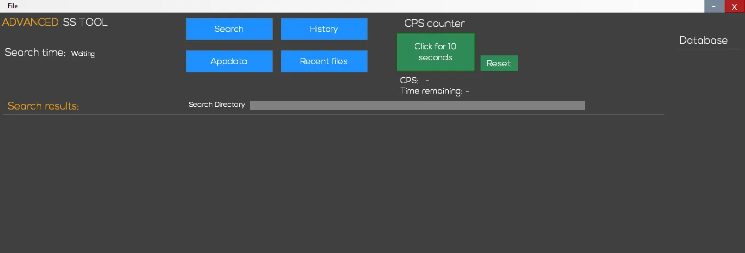The image size is (745, 253).
Task: Select the Database panel heading
Action: pos(703,41)
